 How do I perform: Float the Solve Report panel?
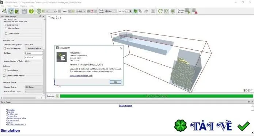249,102
